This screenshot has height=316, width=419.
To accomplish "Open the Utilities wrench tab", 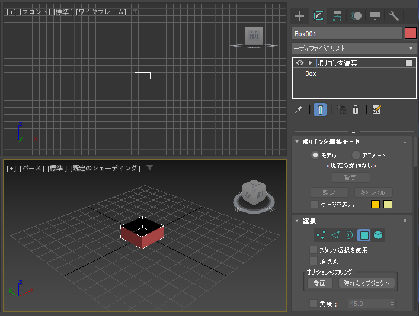I will pyautogui.click(x=394, y=17).
